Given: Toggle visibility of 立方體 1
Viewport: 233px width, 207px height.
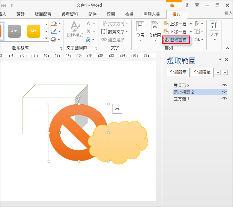Looking at the screenshot, I should 224,98.
